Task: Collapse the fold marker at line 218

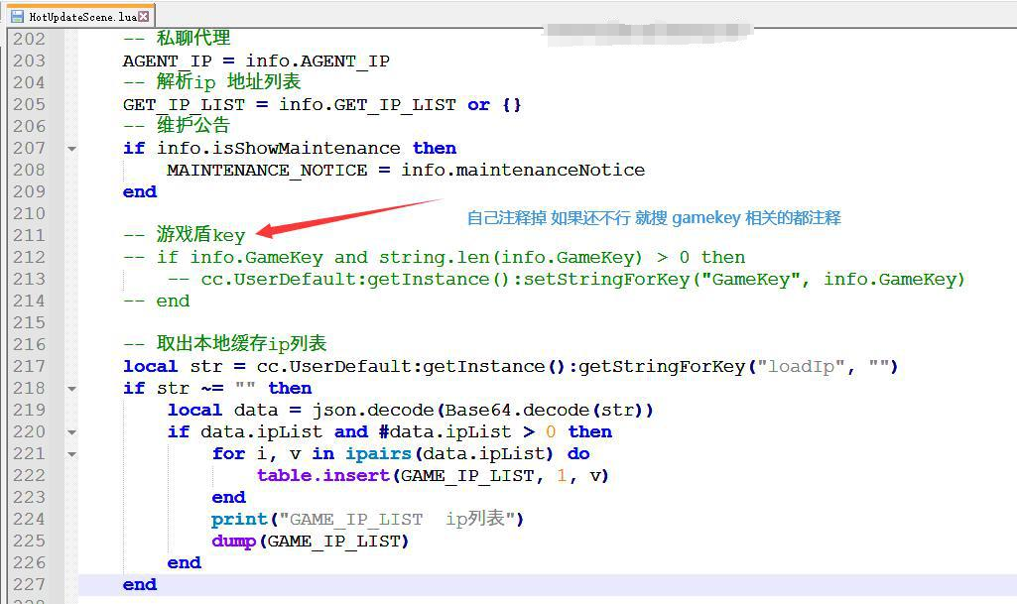Action: point(71,389)
